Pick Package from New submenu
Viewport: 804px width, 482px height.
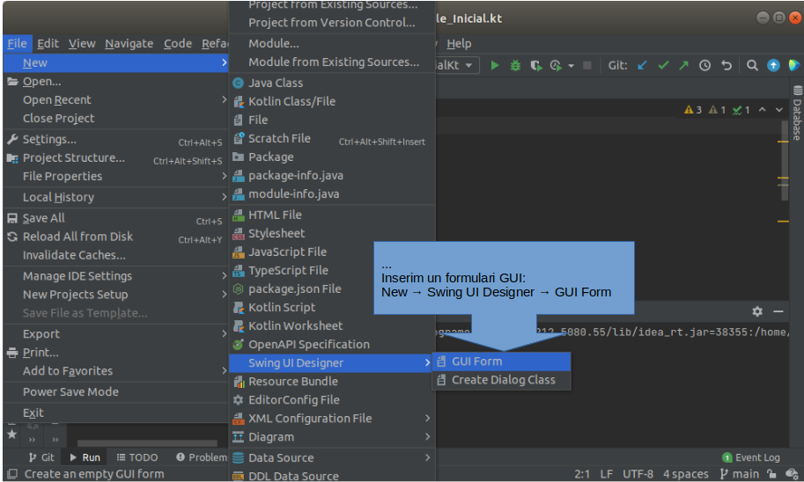tap(332, 157)
